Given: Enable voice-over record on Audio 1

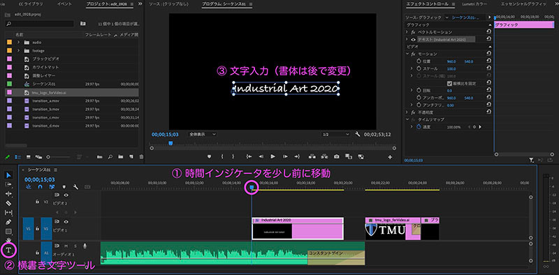Looking at the screenshot, I should point(85,246).
